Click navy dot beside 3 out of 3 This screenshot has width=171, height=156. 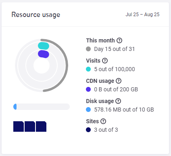point(88,130)
